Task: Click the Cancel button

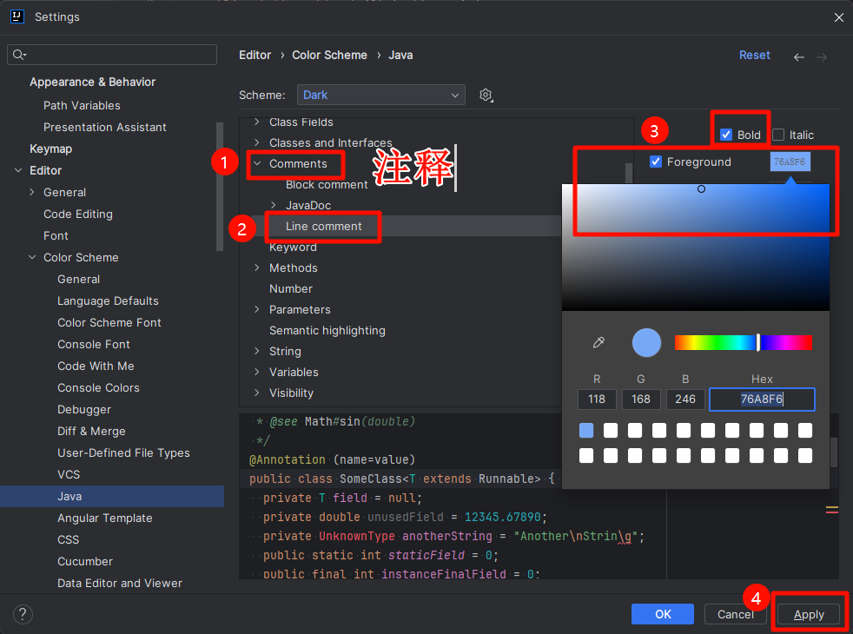Action: [735, 614]
